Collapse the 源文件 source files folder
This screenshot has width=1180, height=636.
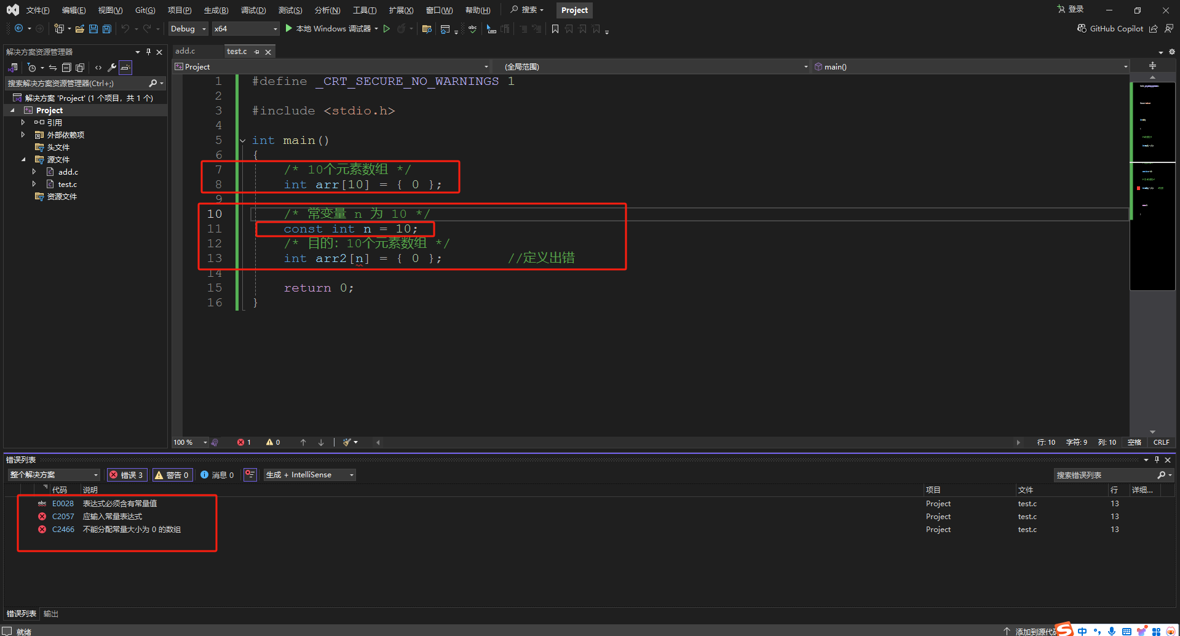pyautogui.click(x=23, y=160)
